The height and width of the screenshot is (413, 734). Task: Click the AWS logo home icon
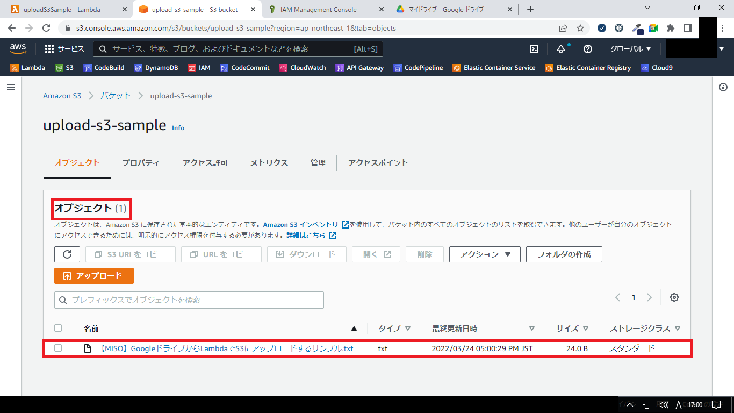(18, 49)
